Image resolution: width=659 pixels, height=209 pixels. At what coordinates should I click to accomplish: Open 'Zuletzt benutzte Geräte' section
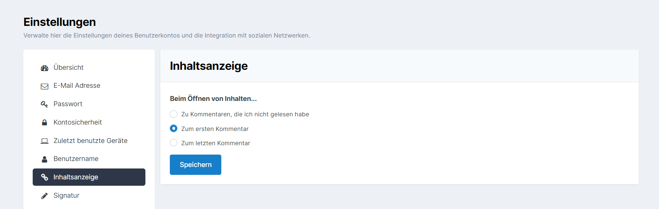click(90, 141)
